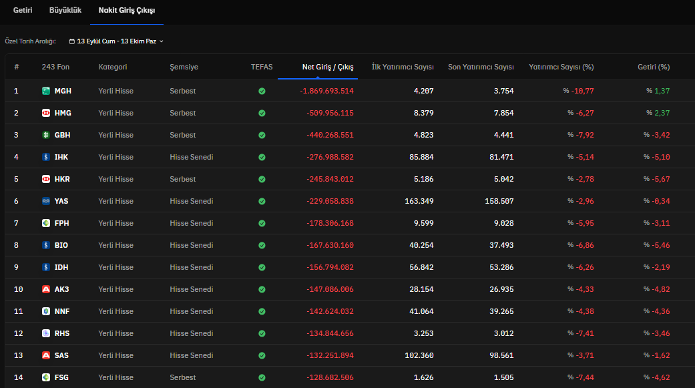Viewport: 695px width, 388px height.
Task: Sort by the Şemsiye column header
Action: click(184, 67)
